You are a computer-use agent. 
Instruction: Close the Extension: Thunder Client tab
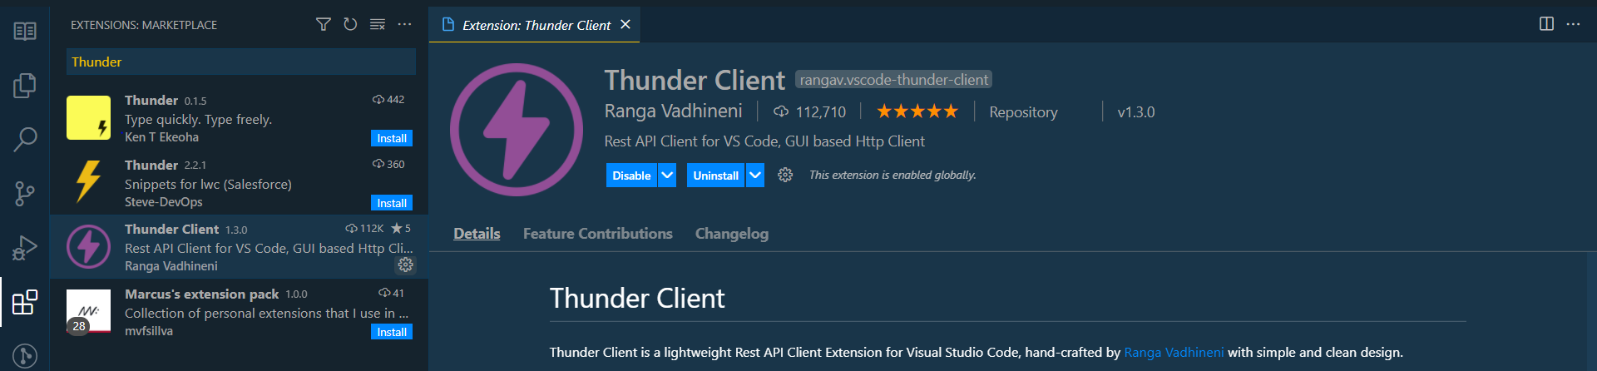[625, 25]
